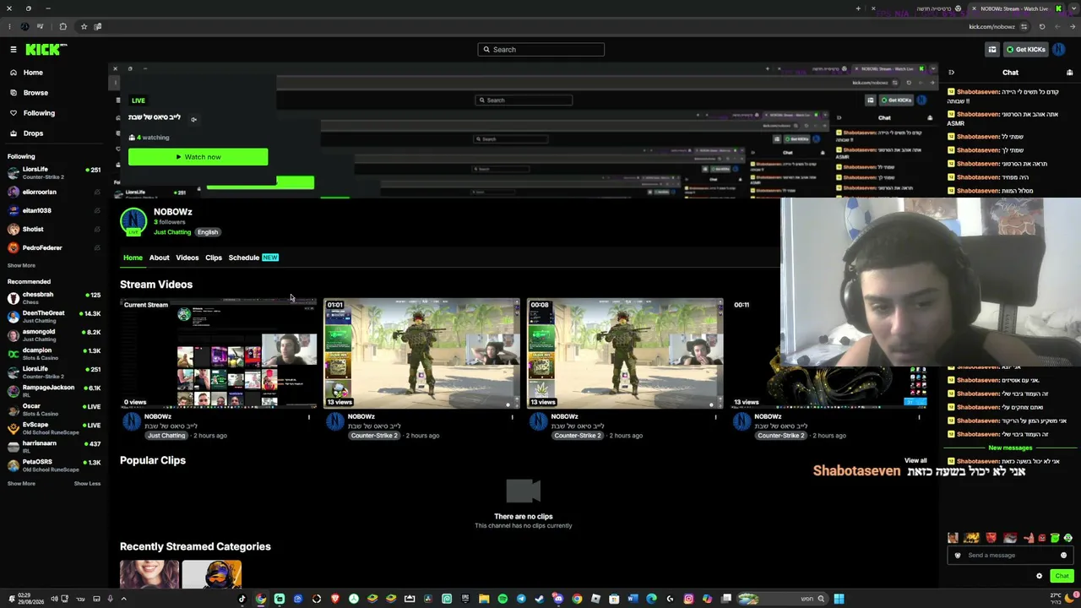Image resolution: width=1081 pixels, height=608 pixels.
Task: Select the Home channel tab
Action: click(133, 258)
